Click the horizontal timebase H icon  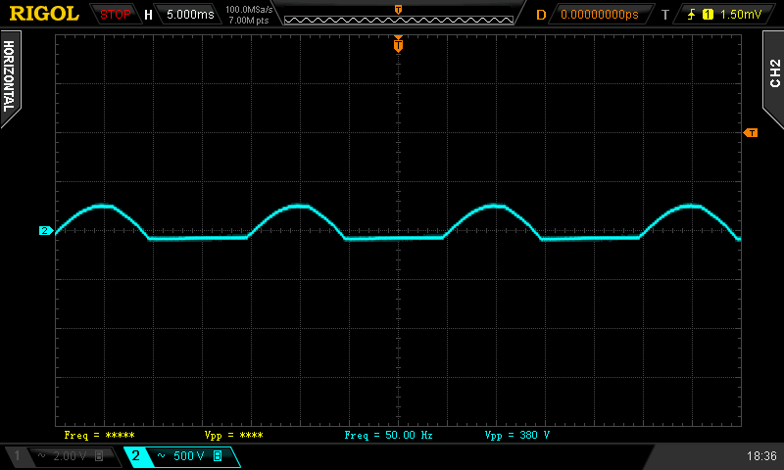point(148,15)
